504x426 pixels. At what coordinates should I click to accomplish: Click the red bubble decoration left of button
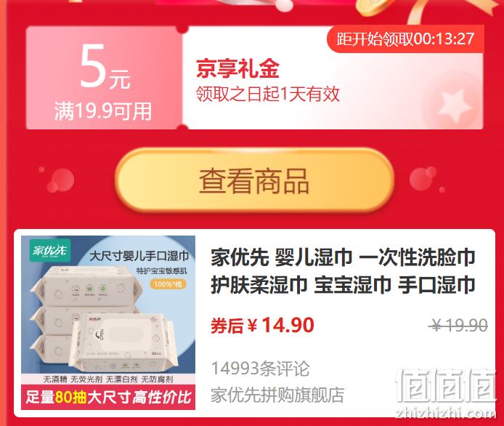(x=60, y=181)
